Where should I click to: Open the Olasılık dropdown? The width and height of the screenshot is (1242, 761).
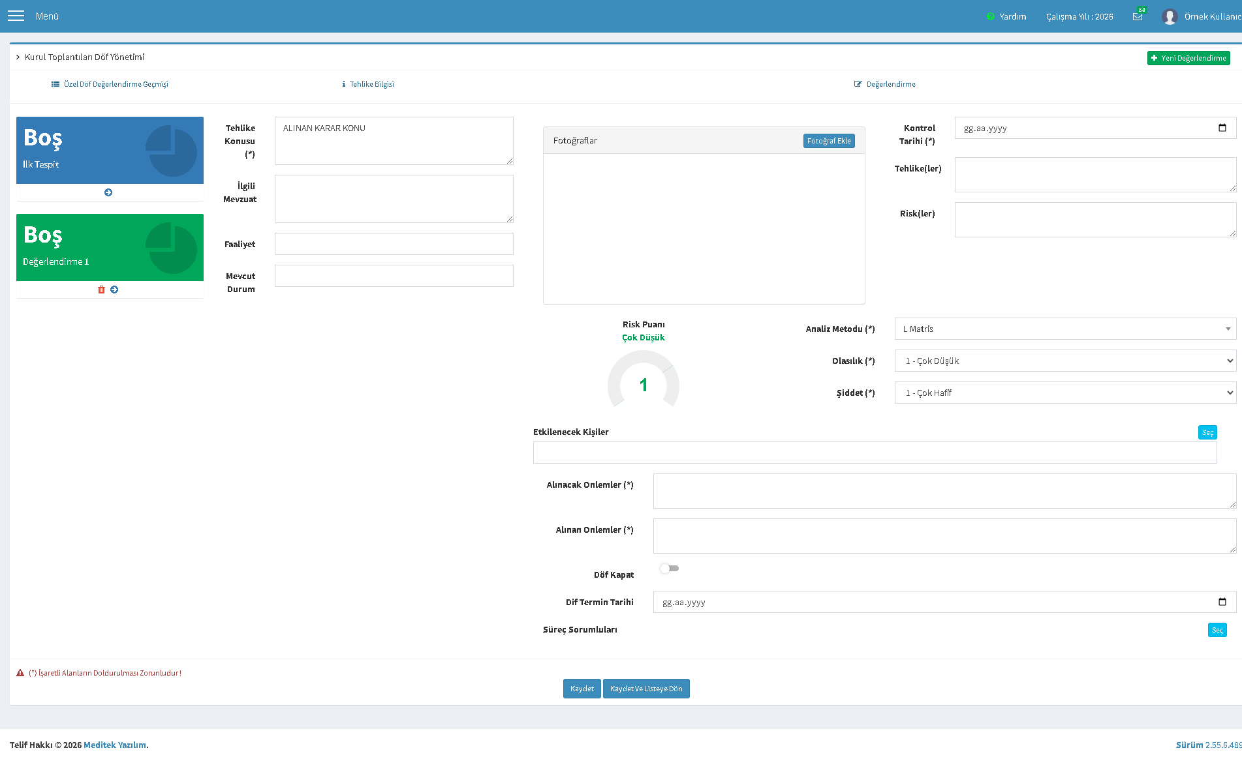(1065, 361)
